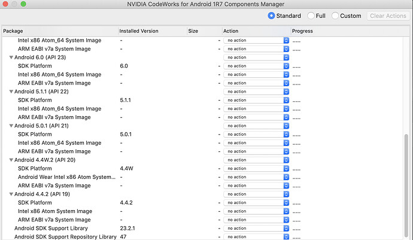The image size is (413, 240).
Task: Open action dropdown for SDK Platform 5.0.1
Action: pos(256,134)
